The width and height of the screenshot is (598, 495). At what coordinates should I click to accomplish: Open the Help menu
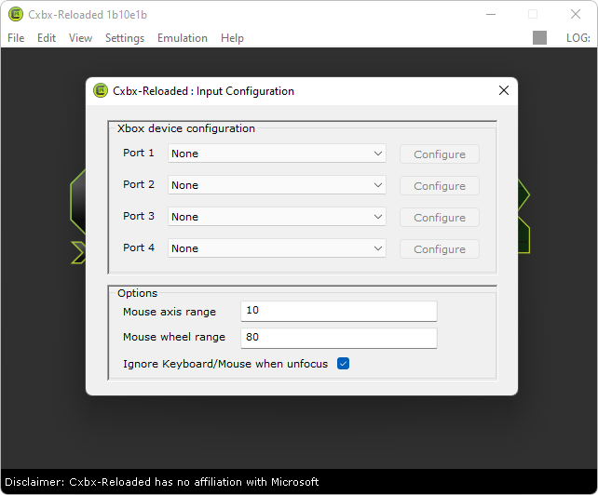point(232,38)
